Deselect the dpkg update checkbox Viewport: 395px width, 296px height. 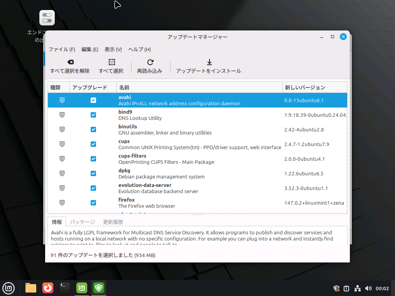click(93, 173)
